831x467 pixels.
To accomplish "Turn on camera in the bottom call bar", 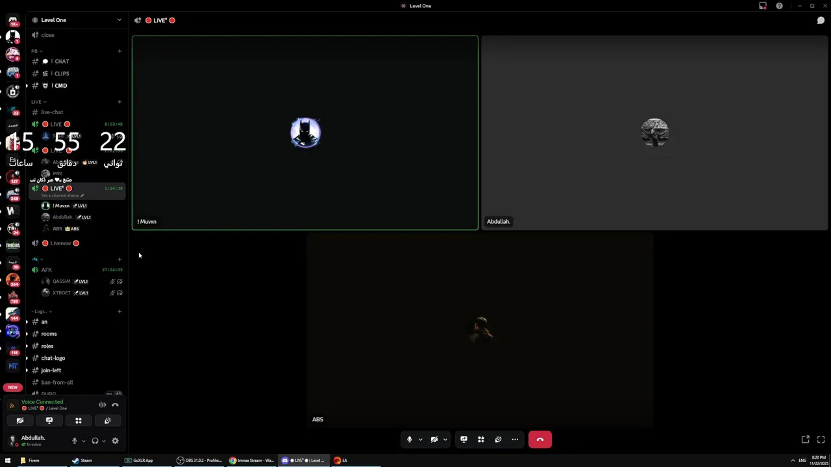I will pyautogui.click(x=434, y=439).
